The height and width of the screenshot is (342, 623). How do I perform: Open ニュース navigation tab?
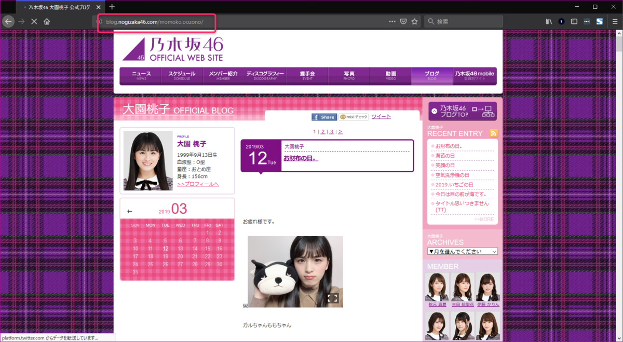[x=141, y=76]
